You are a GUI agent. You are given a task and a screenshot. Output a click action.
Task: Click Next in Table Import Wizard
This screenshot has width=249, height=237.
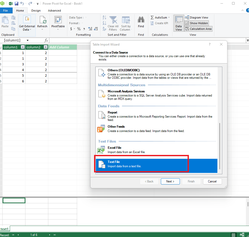[170, 181]
